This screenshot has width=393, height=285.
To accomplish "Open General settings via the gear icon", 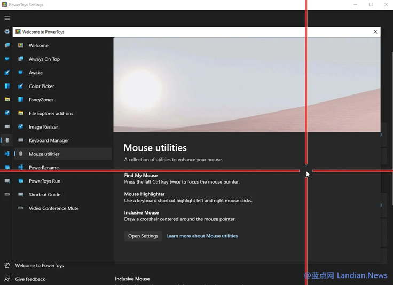I will click(7, 31).
